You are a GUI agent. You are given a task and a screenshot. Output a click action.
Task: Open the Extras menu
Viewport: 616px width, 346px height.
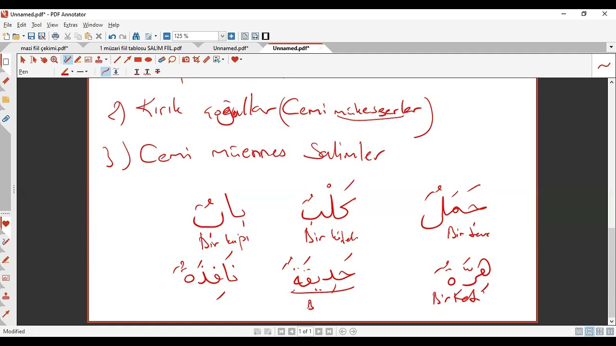pyautogui.click(x=70, y=25)
